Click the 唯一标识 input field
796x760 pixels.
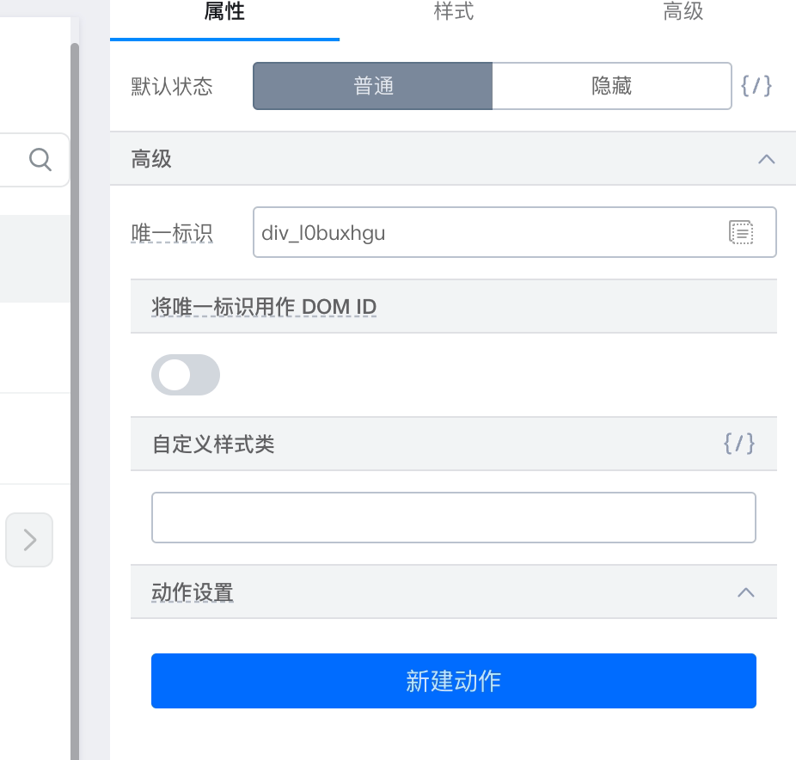[514, 232]
